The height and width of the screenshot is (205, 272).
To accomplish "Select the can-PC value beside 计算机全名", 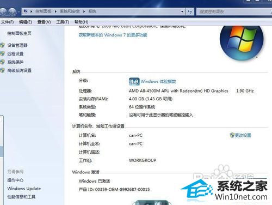I will (x=135, y=144).
